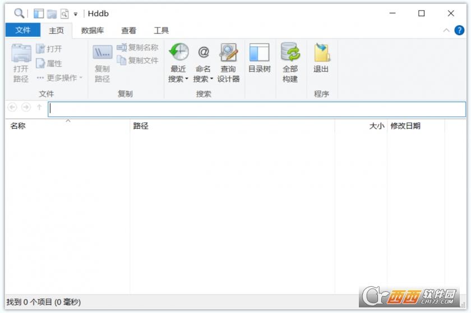Switch to the 数据库 ribbon tab

(92, 30)
